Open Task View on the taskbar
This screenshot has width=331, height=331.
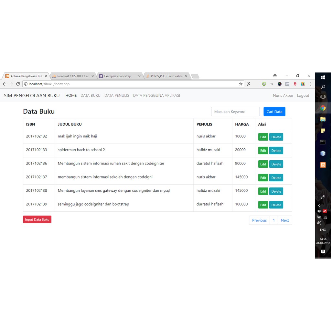pyautogui.click(x=323, y=97)
